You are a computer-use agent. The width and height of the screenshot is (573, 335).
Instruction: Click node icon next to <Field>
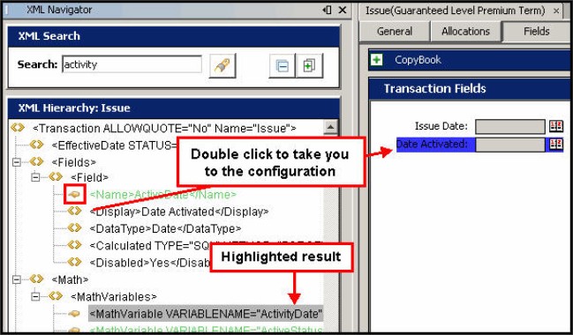[56, 176]
